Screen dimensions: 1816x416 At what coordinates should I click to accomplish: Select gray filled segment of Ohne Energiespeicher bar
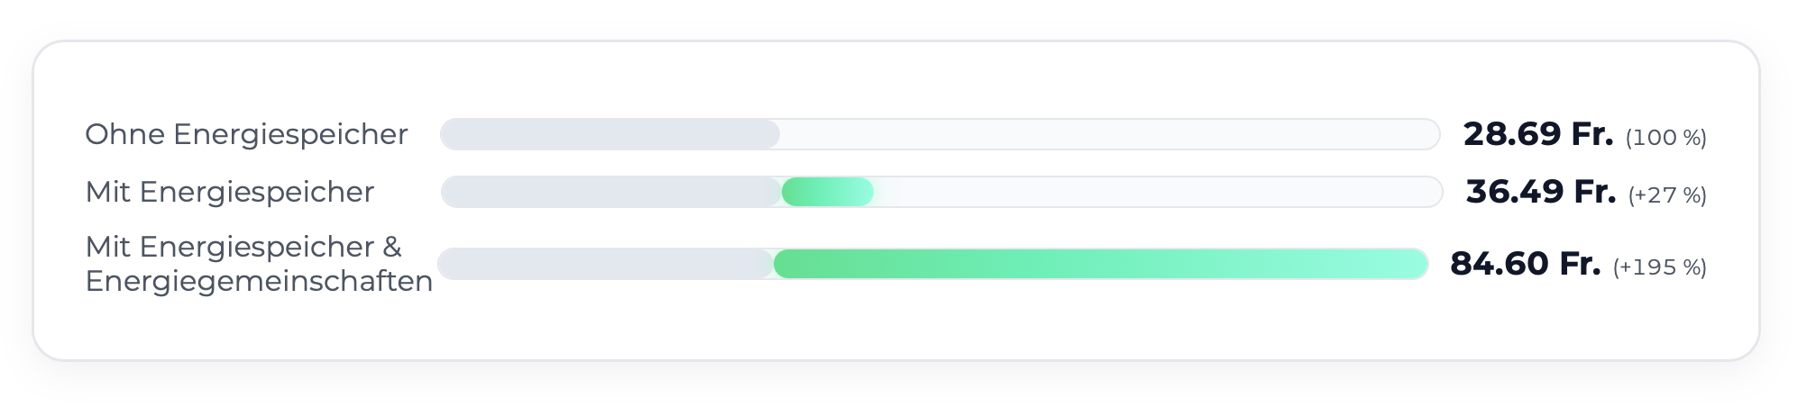pos(610,134)
